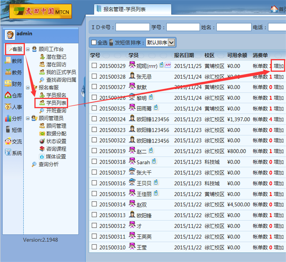Open the 默认排序 sort dropdown
The image size is (286, 262).
tap(161, 42)
